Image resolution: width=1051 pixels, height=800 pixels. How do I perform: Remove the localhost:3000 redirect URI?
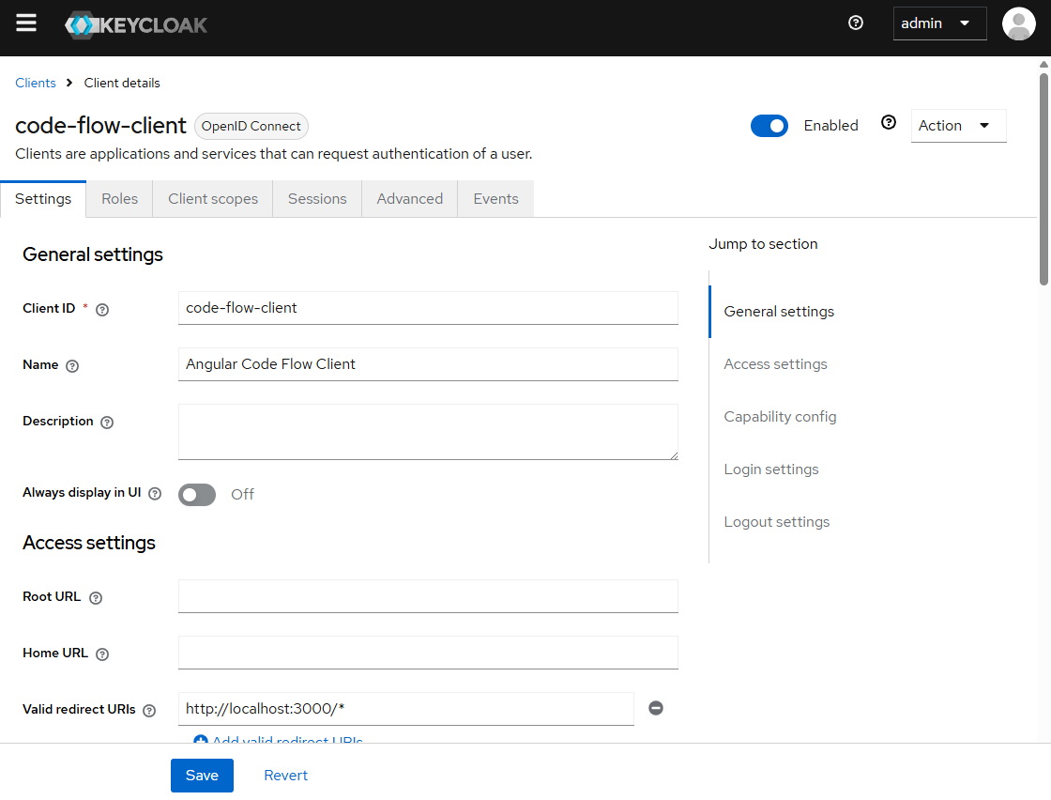tap(656, 708)
